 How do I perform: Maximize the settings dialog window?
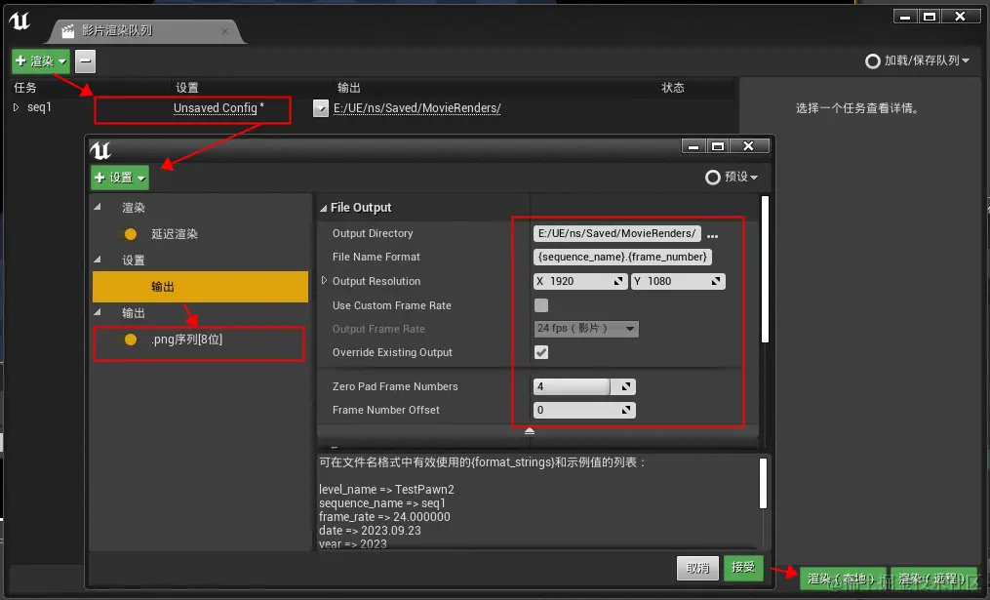718,146
